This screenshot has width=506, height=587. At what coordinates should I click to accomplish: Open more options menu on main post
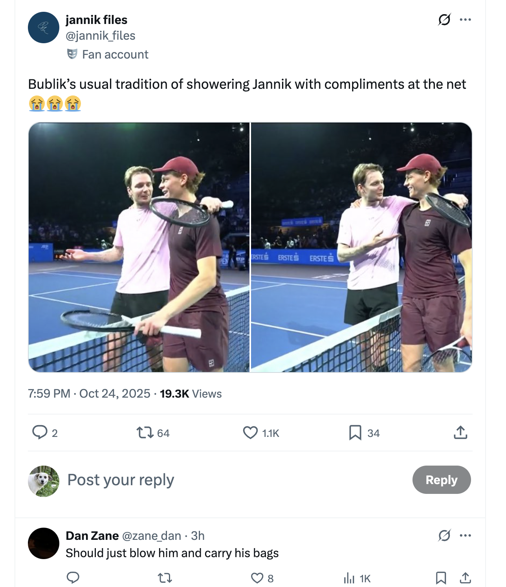(465, 19)
